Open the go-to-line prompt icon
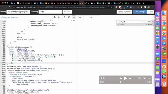Viewport: 168px width, 94px height. [x=59, y=17]
